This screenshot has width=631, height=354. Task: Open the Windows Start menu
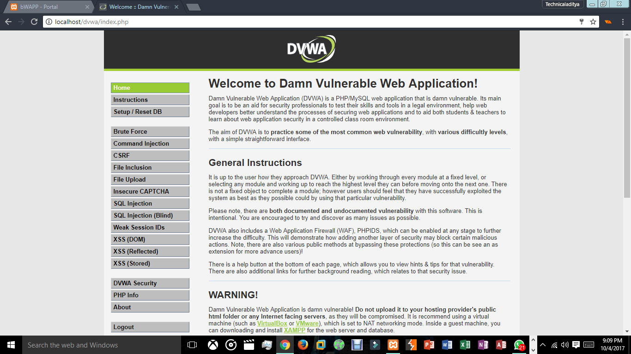coord(11,345)
